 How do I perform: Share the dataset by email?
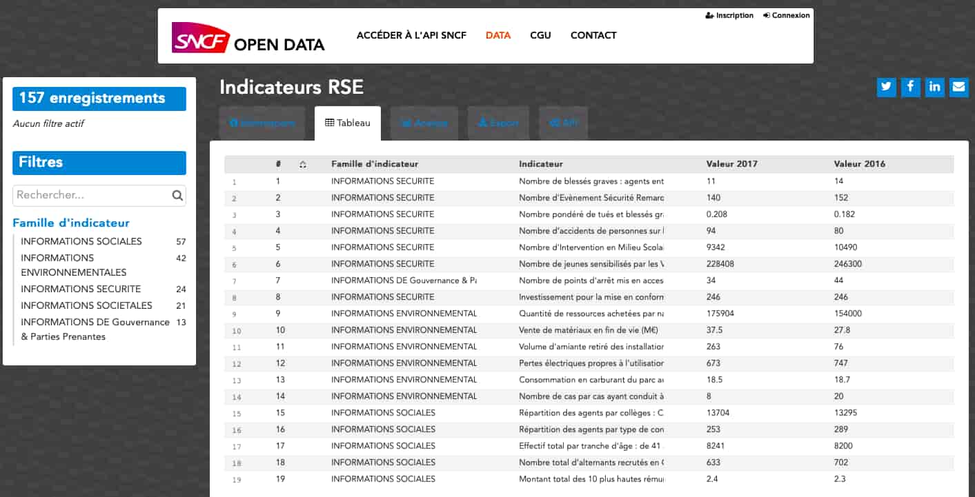(x=958, y=87)
